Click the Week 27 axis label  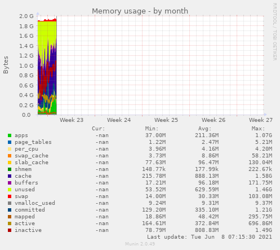[x=261, y=120]
